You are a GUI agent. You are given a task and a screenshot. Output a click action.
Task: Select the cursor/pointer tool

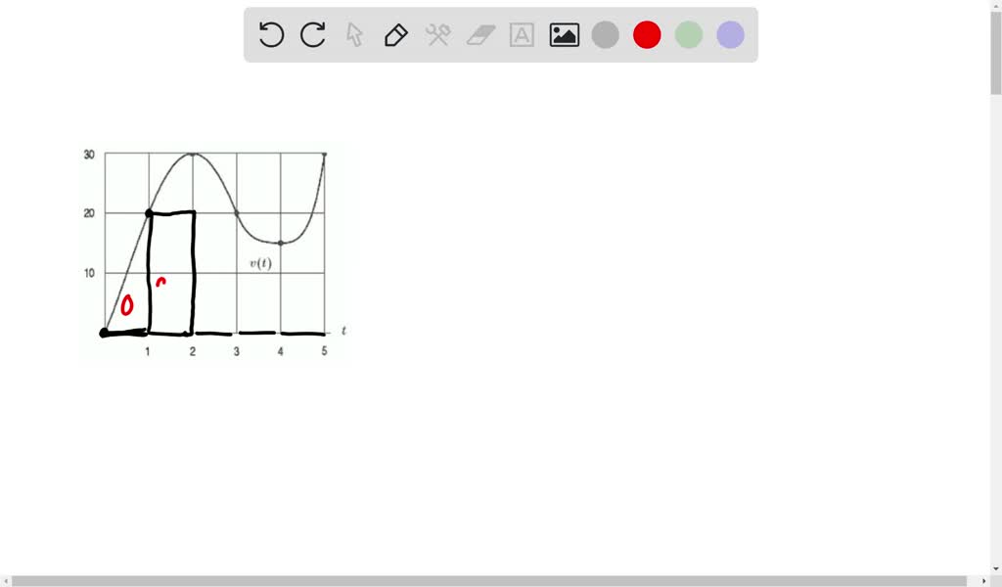click(x=353, y=34)
